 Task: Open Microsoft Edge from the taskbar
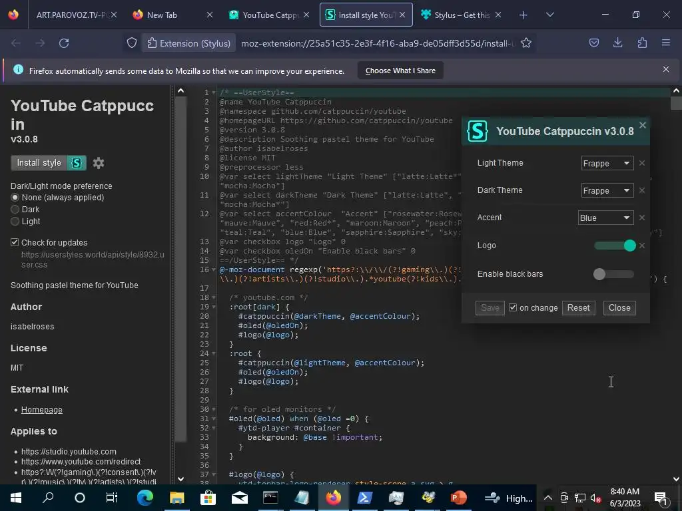coord(145,498)
